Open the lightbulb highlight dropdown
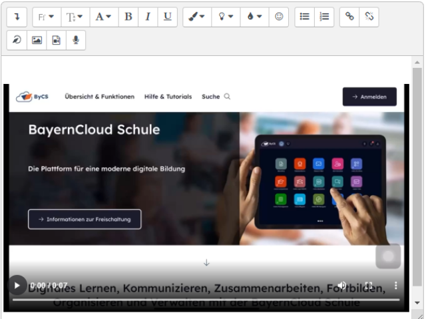The image size is (426, 319). tap(225, 17)
